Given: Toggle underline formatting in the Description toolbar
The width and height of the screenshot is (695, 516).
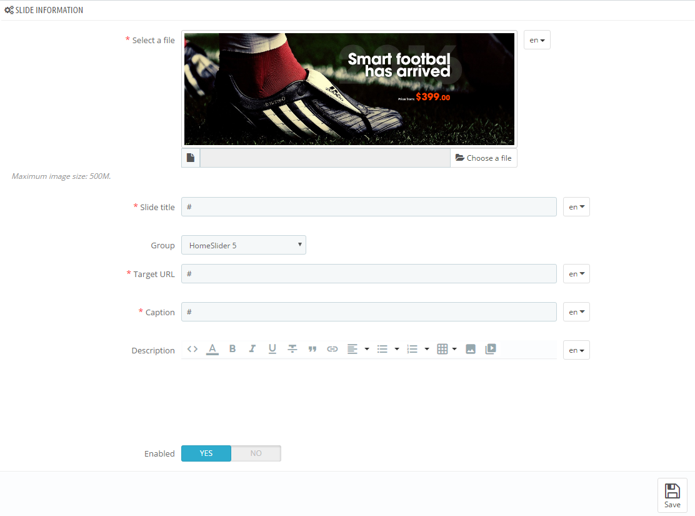Looking at the screenshot, I should pyautogui.click(x=272, y=349).
